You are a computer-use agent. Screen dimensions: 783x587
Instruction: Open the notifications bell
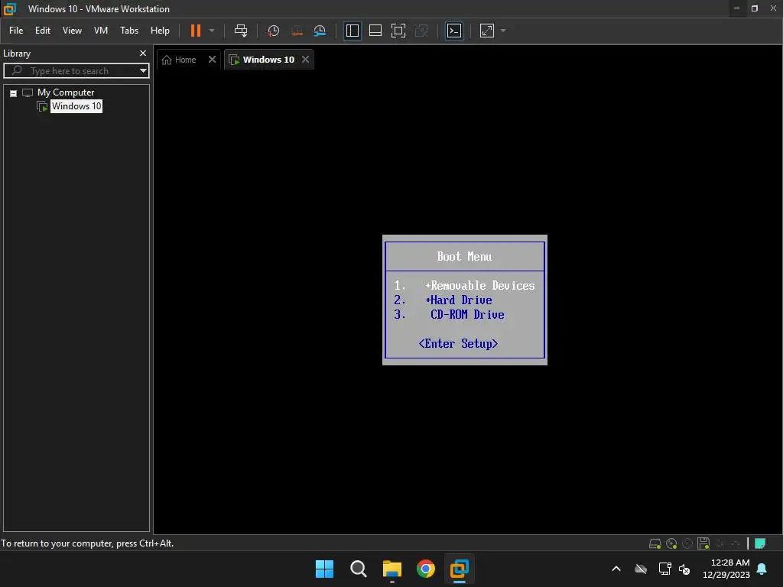click(x=762, y=569)
